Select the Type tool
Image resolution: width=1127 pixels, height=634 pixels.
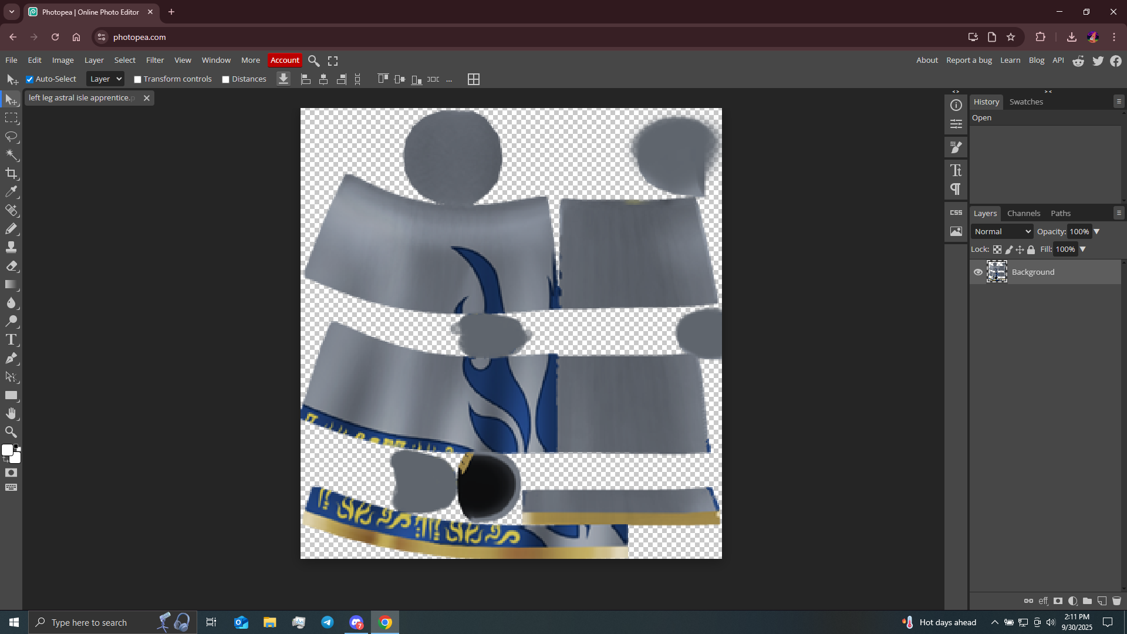click(x=11, y=340)
